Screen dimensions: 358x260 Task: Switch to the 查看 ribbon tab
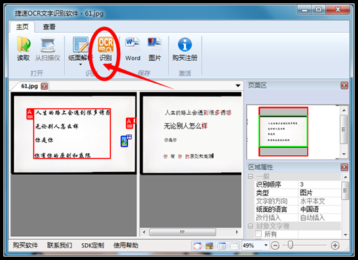pyautogui.click(x=49, y=27)
